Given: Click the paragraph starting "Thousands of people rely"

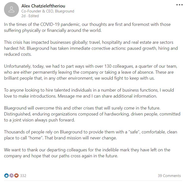Looking at the screenshot, I should [90, 135].
